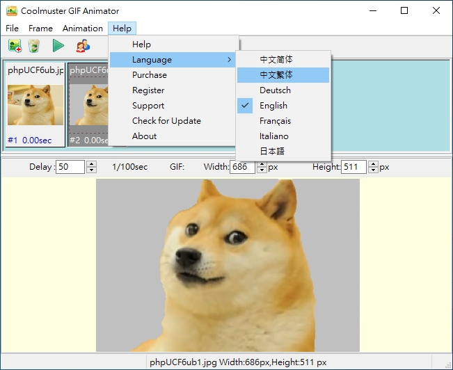Play the animation with the green arrow

[58, 46]
